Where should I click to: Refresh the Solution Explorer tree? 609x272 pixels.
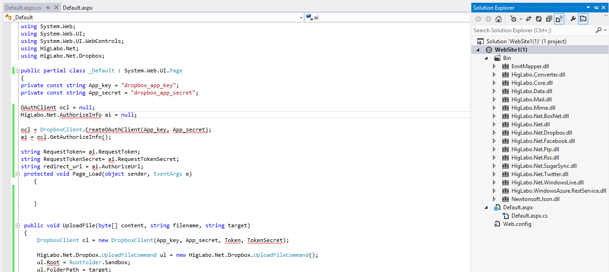pos(539,19)
